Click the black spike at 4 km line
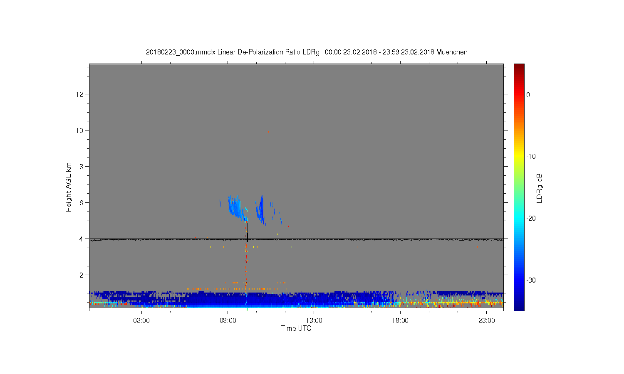 (x=248, y=233)
